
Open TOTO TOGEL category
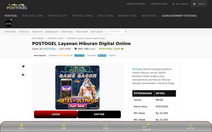coord(10,32)
